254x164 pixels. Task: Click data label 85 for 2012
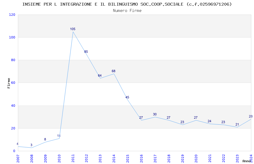pyautogui.click(x=86, y=52)
